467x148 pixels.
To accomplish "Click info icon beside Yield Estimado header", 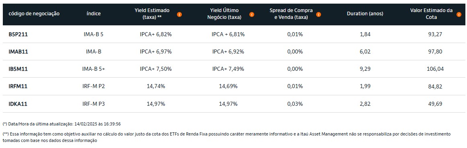I will (x=179, y=14).
